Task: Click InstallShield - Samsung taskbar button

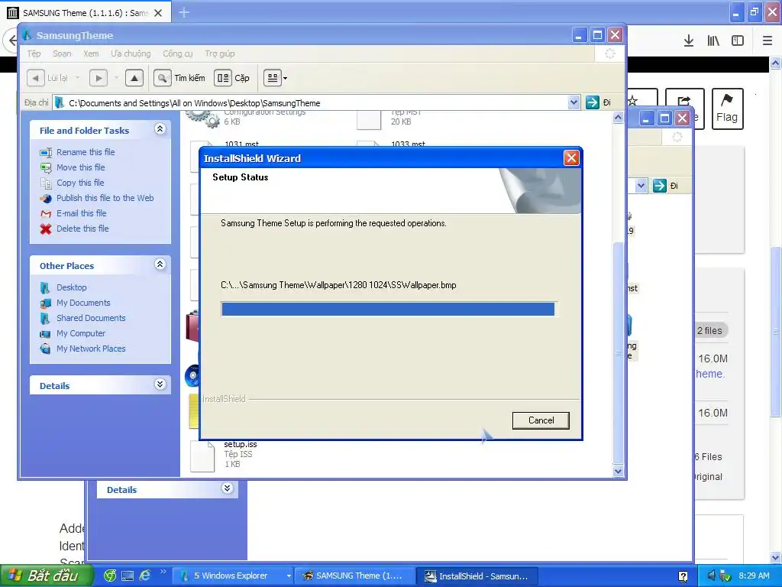Action: [x=477, y=576]
